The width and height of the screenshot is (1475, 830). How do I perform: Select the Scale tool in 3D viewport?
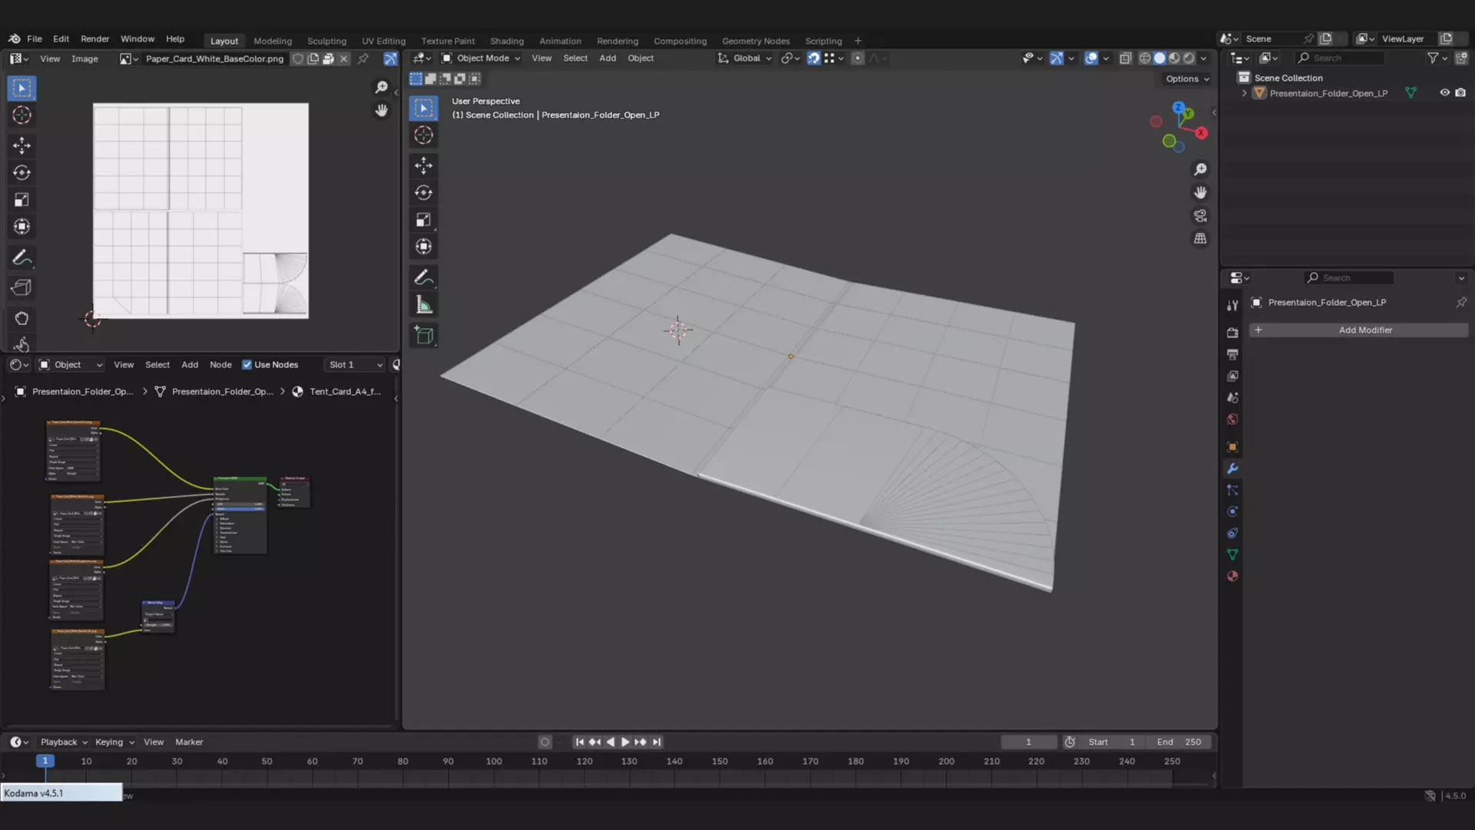(x=423, y=220)
